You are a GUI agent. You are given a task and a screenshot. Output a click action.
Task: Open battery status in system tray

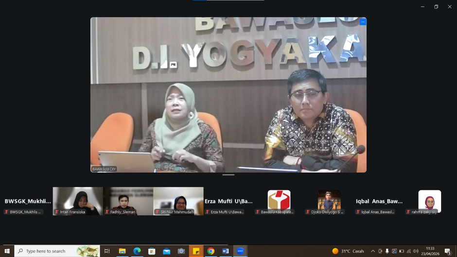coord(402,251)
